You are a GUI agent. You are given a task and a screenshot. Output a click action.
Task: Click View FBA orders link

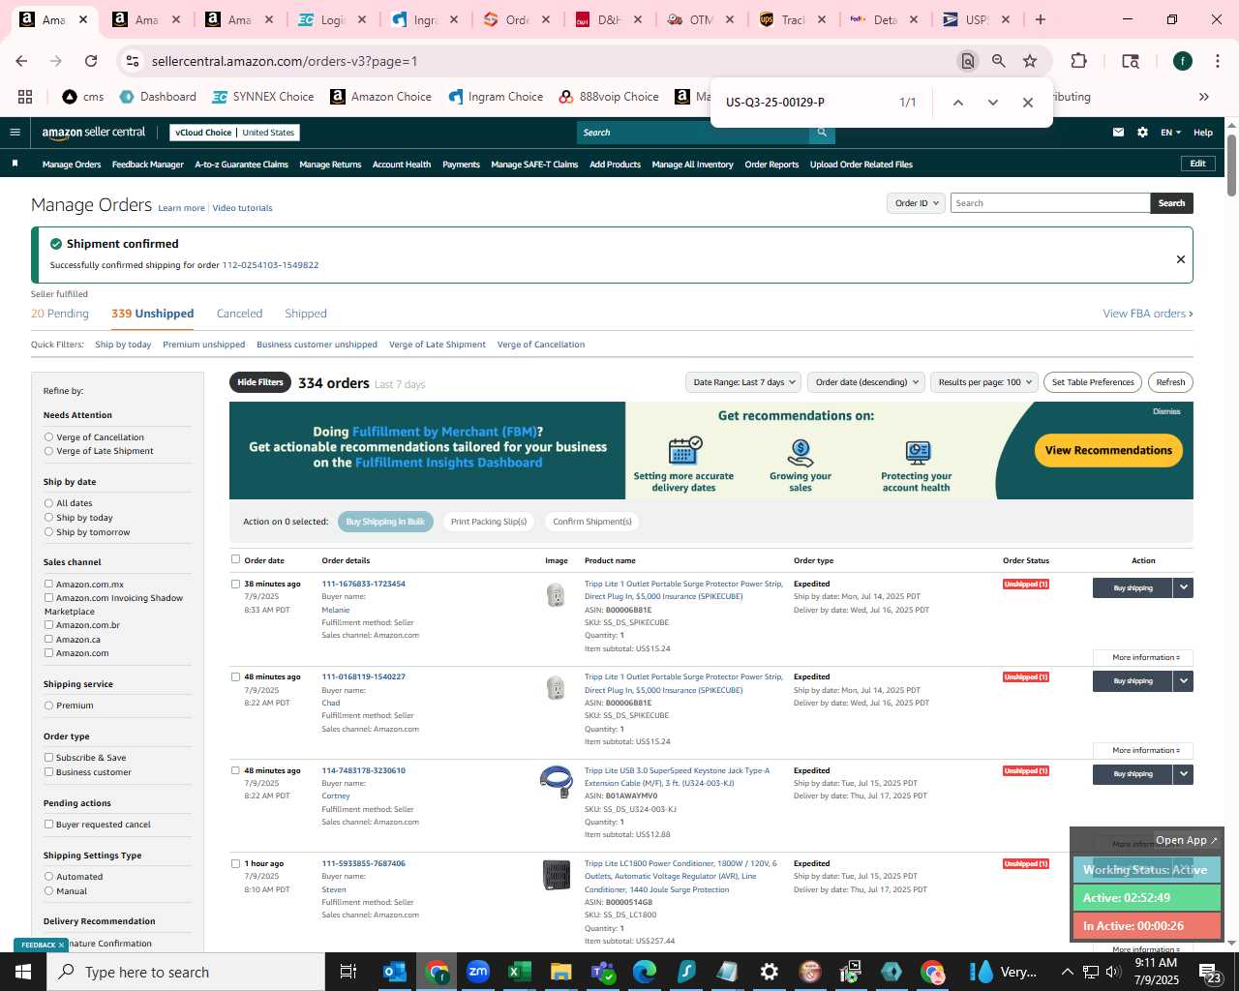click(x=1147, y=314)
